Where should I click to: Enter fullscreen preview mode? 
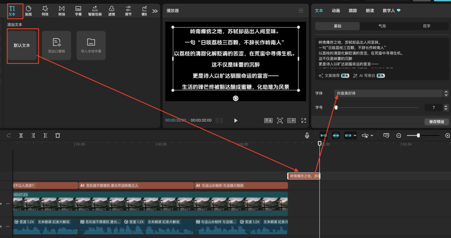(304, 120)
